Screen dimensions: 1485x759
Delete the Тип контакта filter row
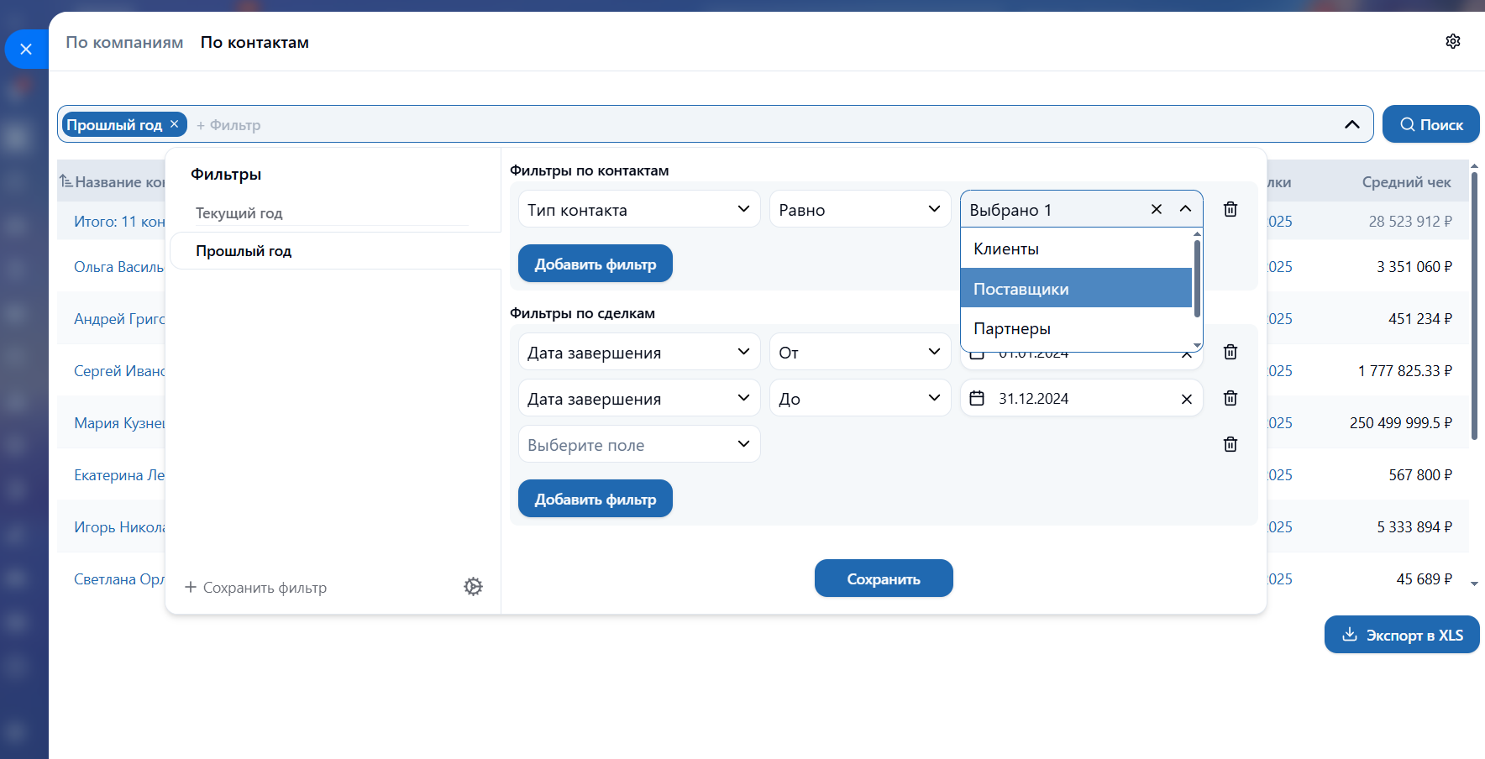(x=1230, y=209)
